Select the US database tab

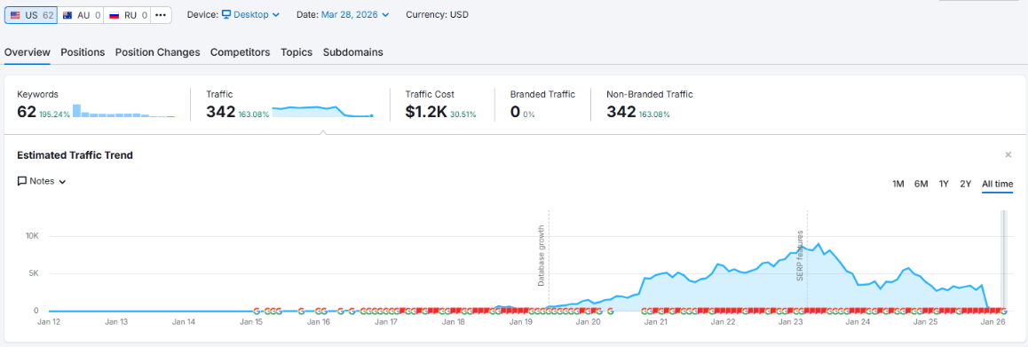[31, 15]
